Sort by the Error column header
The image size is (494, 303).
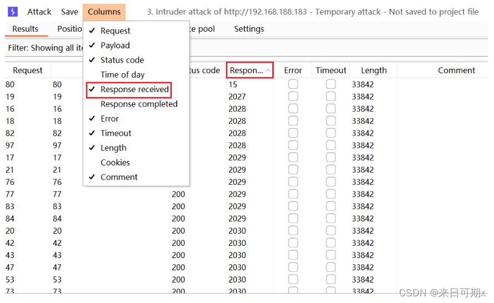click(293, 70)
